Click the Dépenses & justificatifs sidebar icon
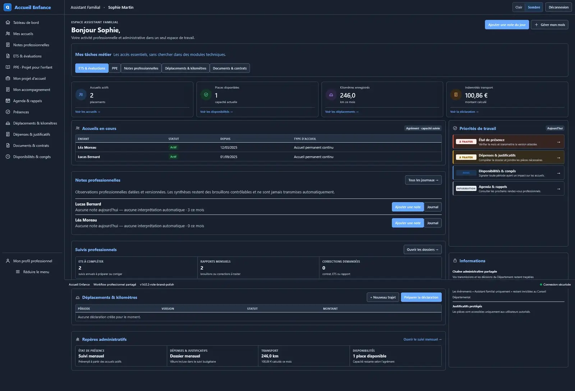Image resolution: width=575 pixels, height=391 pixels. click(x=8, y=134)
